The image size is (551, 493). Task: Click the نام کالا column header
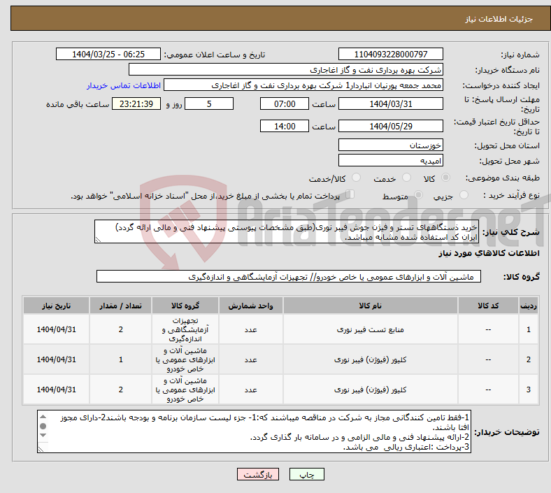coord(371,306)
